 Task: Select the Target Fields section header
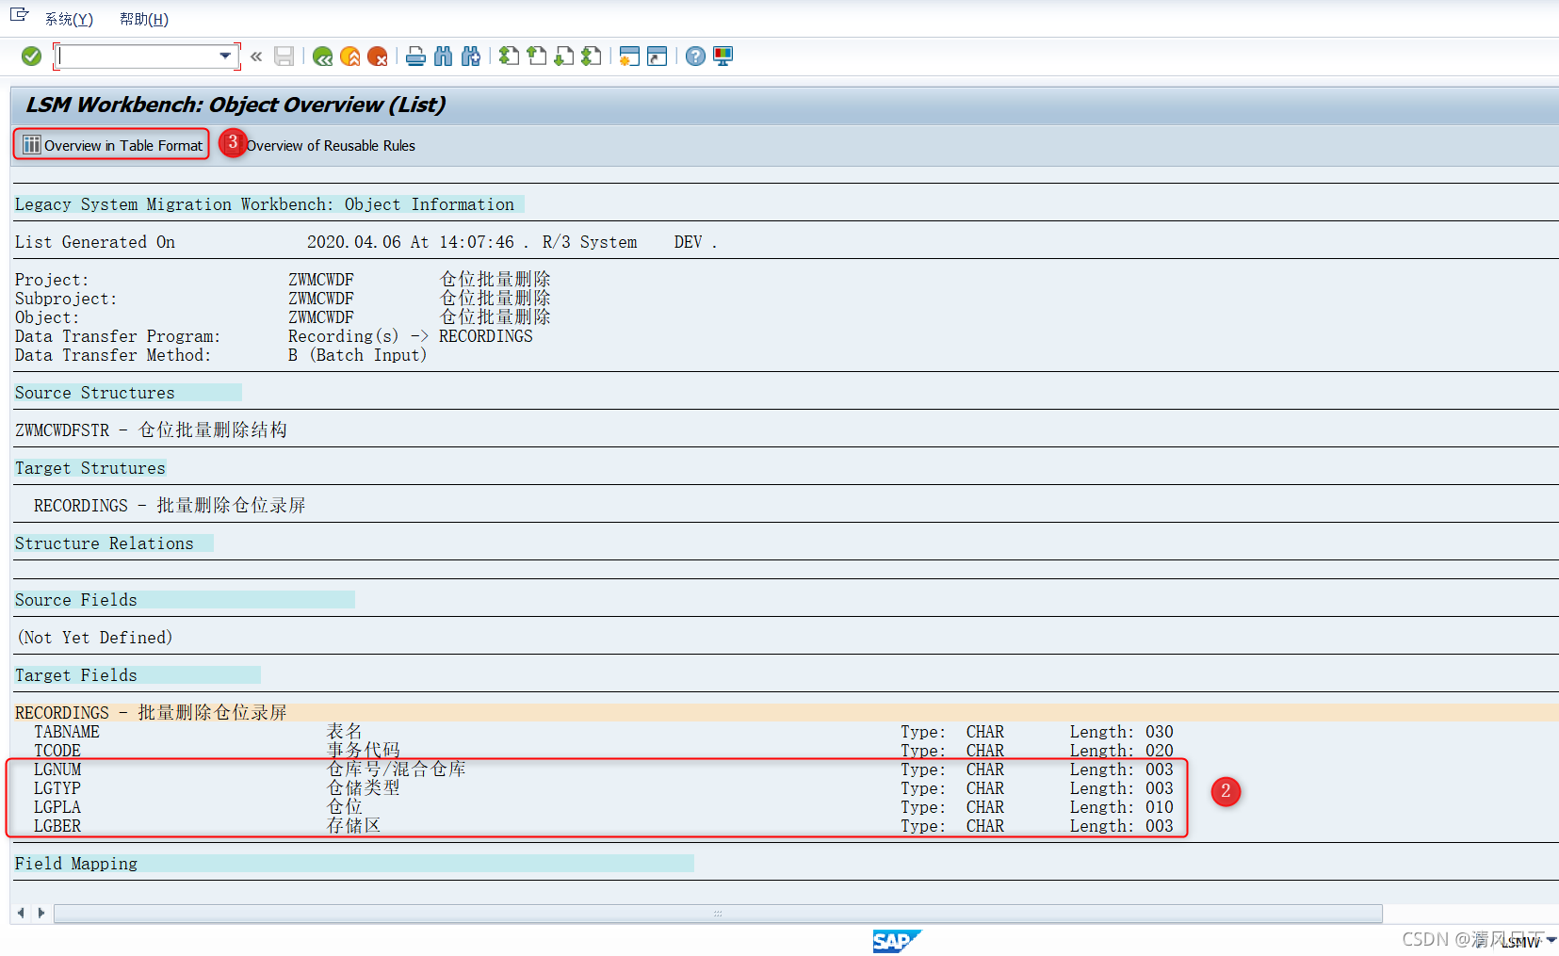[76, 675]
